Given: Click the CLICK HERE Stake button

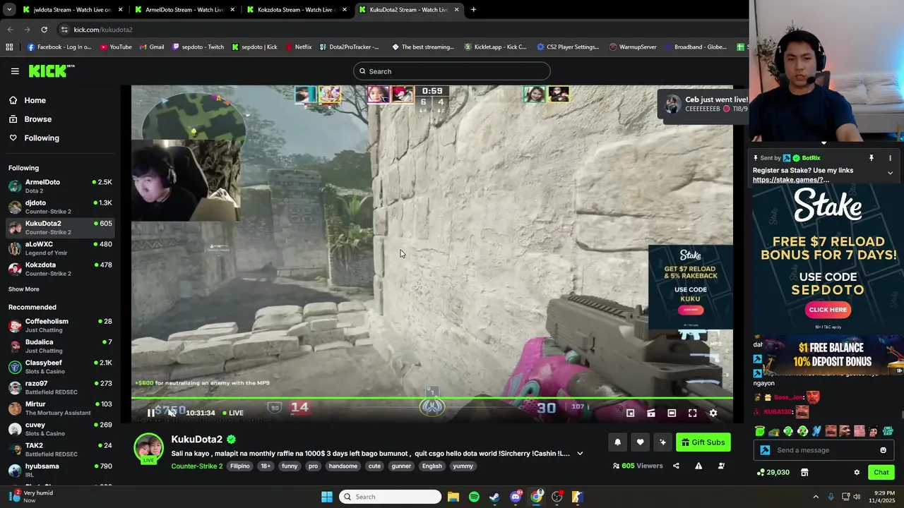Looking at the screenshot, I should pos(828,310).
